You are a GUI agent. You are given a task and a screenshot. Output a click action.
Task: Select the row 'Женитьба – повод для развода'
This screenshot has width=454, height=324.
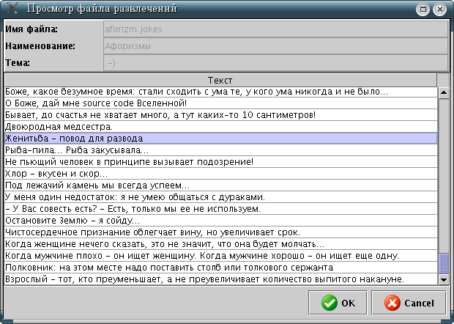click(220, 139)
